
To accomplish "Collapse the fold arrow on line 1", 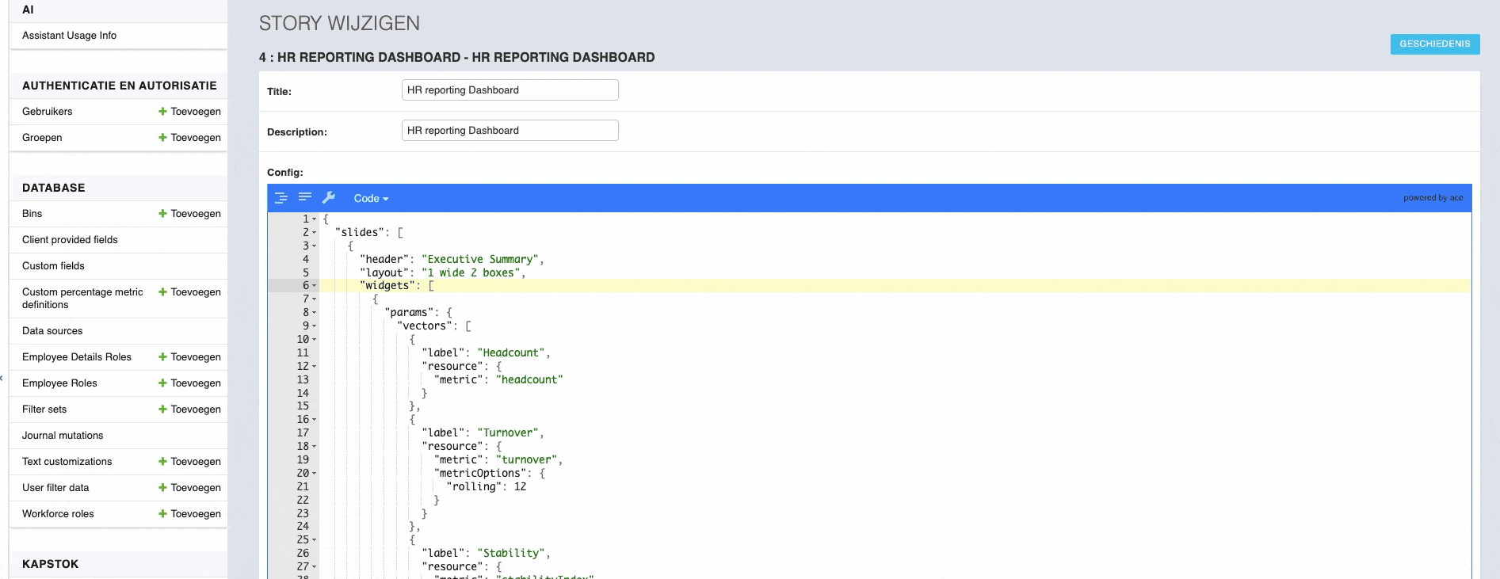I will (x=315, y=219).
